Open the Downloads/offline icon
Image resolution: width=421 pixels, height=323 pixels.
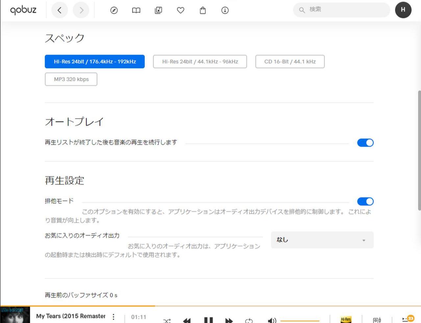pyautogui.click(x=225, y=10)
